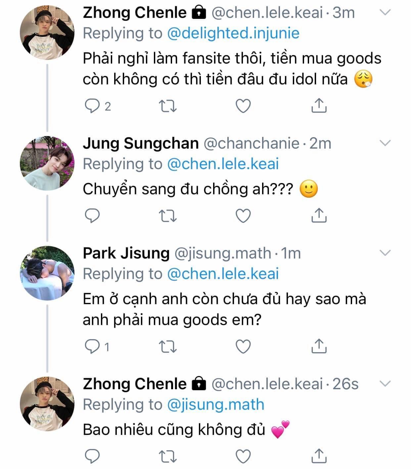Like Jung Sungchan's tweet
Image resolution: width=411 pixels, height=469 pixels.
243,216
